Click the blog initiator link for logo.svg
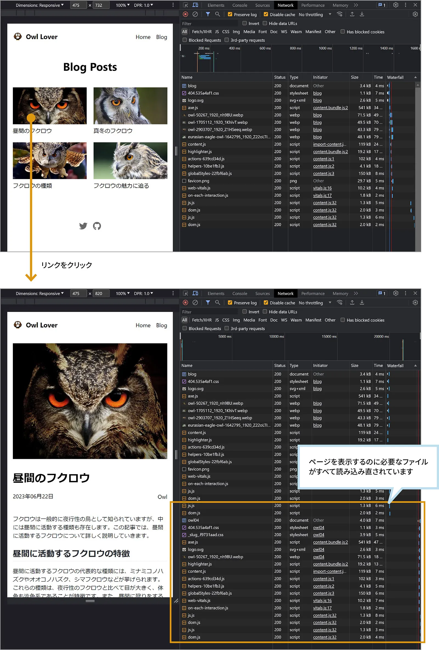Image resolution: width=439 pixels, height=650 pixels. 317,100
